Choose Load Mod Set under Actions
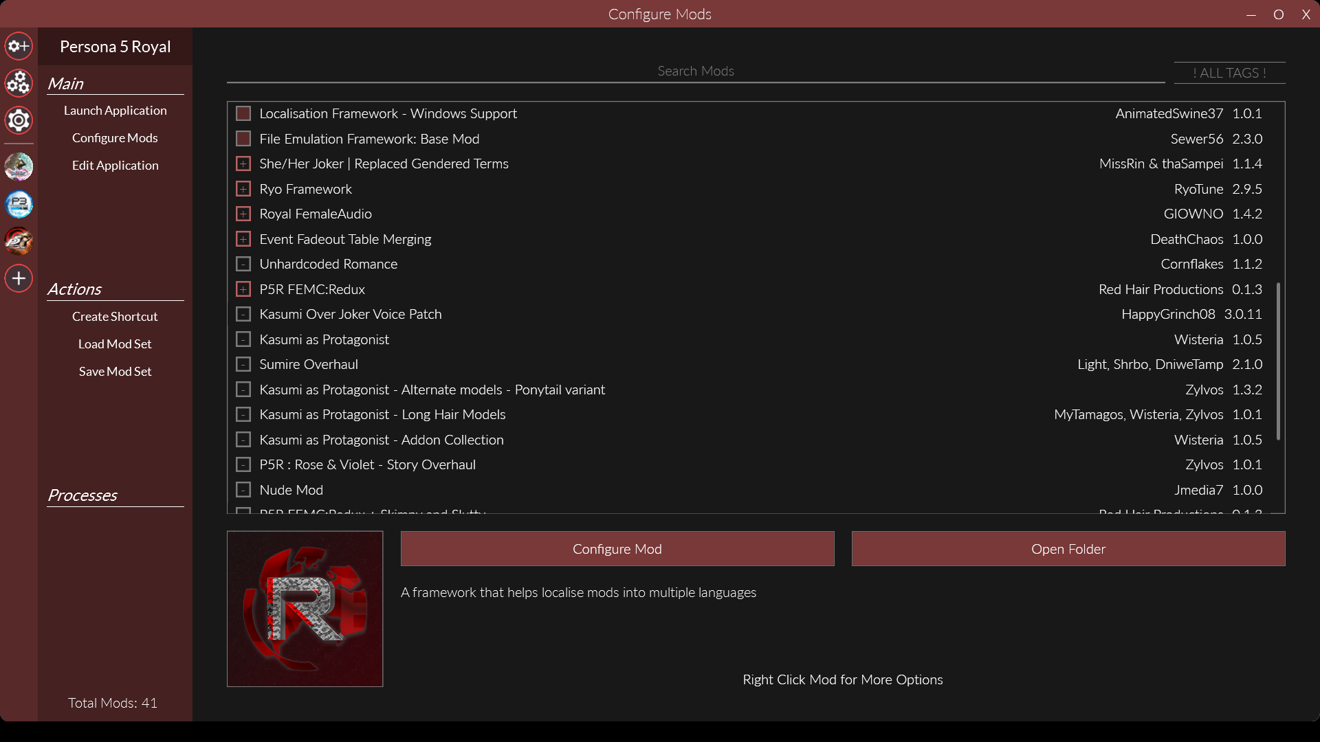The image size is (1320, 742). [115, 344]
